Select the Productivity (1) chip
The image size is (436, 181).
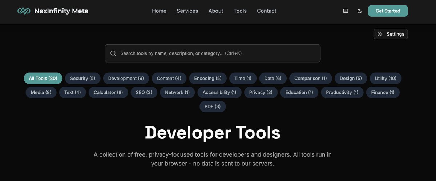[342, 92]
